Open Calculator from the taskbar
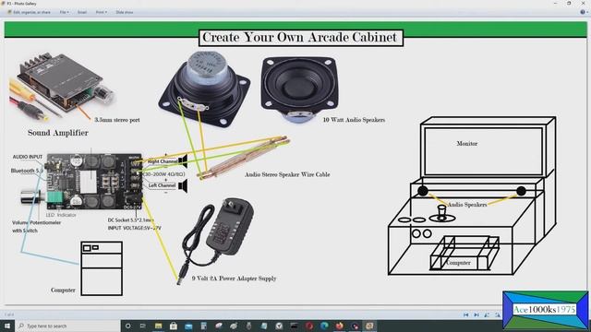 pyautogui.click(x=203, y=326)
